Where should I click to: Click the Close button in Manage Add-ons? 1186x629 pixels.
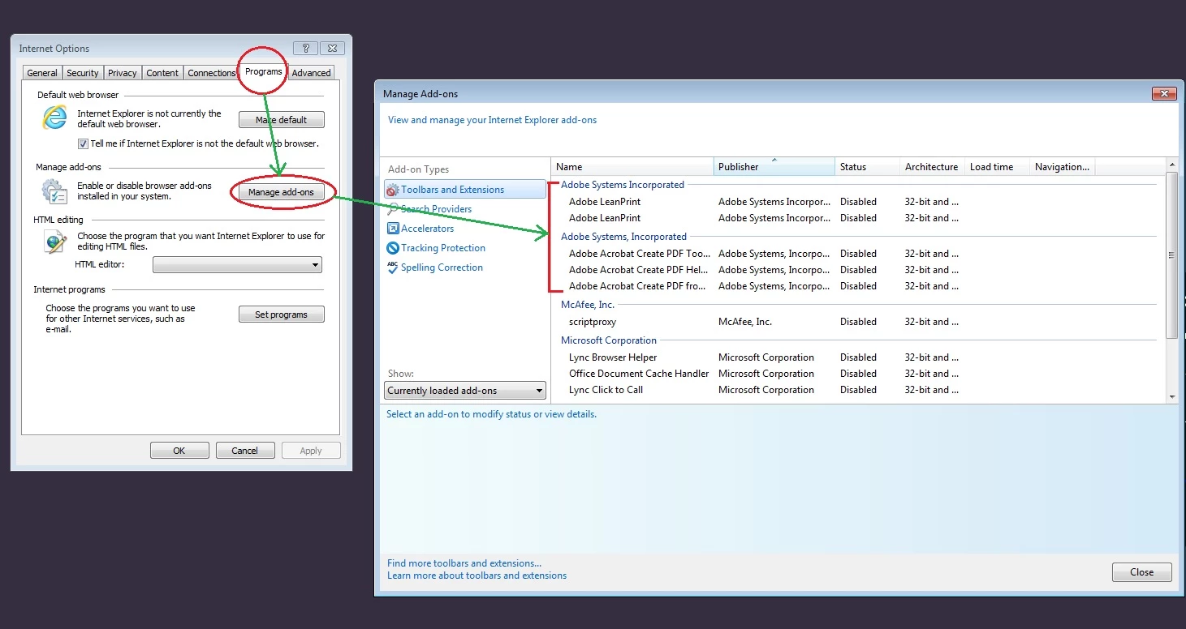tap(1142, 572)
